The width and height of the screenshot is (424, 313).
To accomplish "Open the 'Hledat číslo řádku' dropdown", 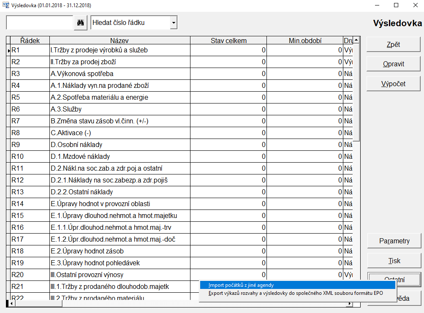I will coord(174,23).
